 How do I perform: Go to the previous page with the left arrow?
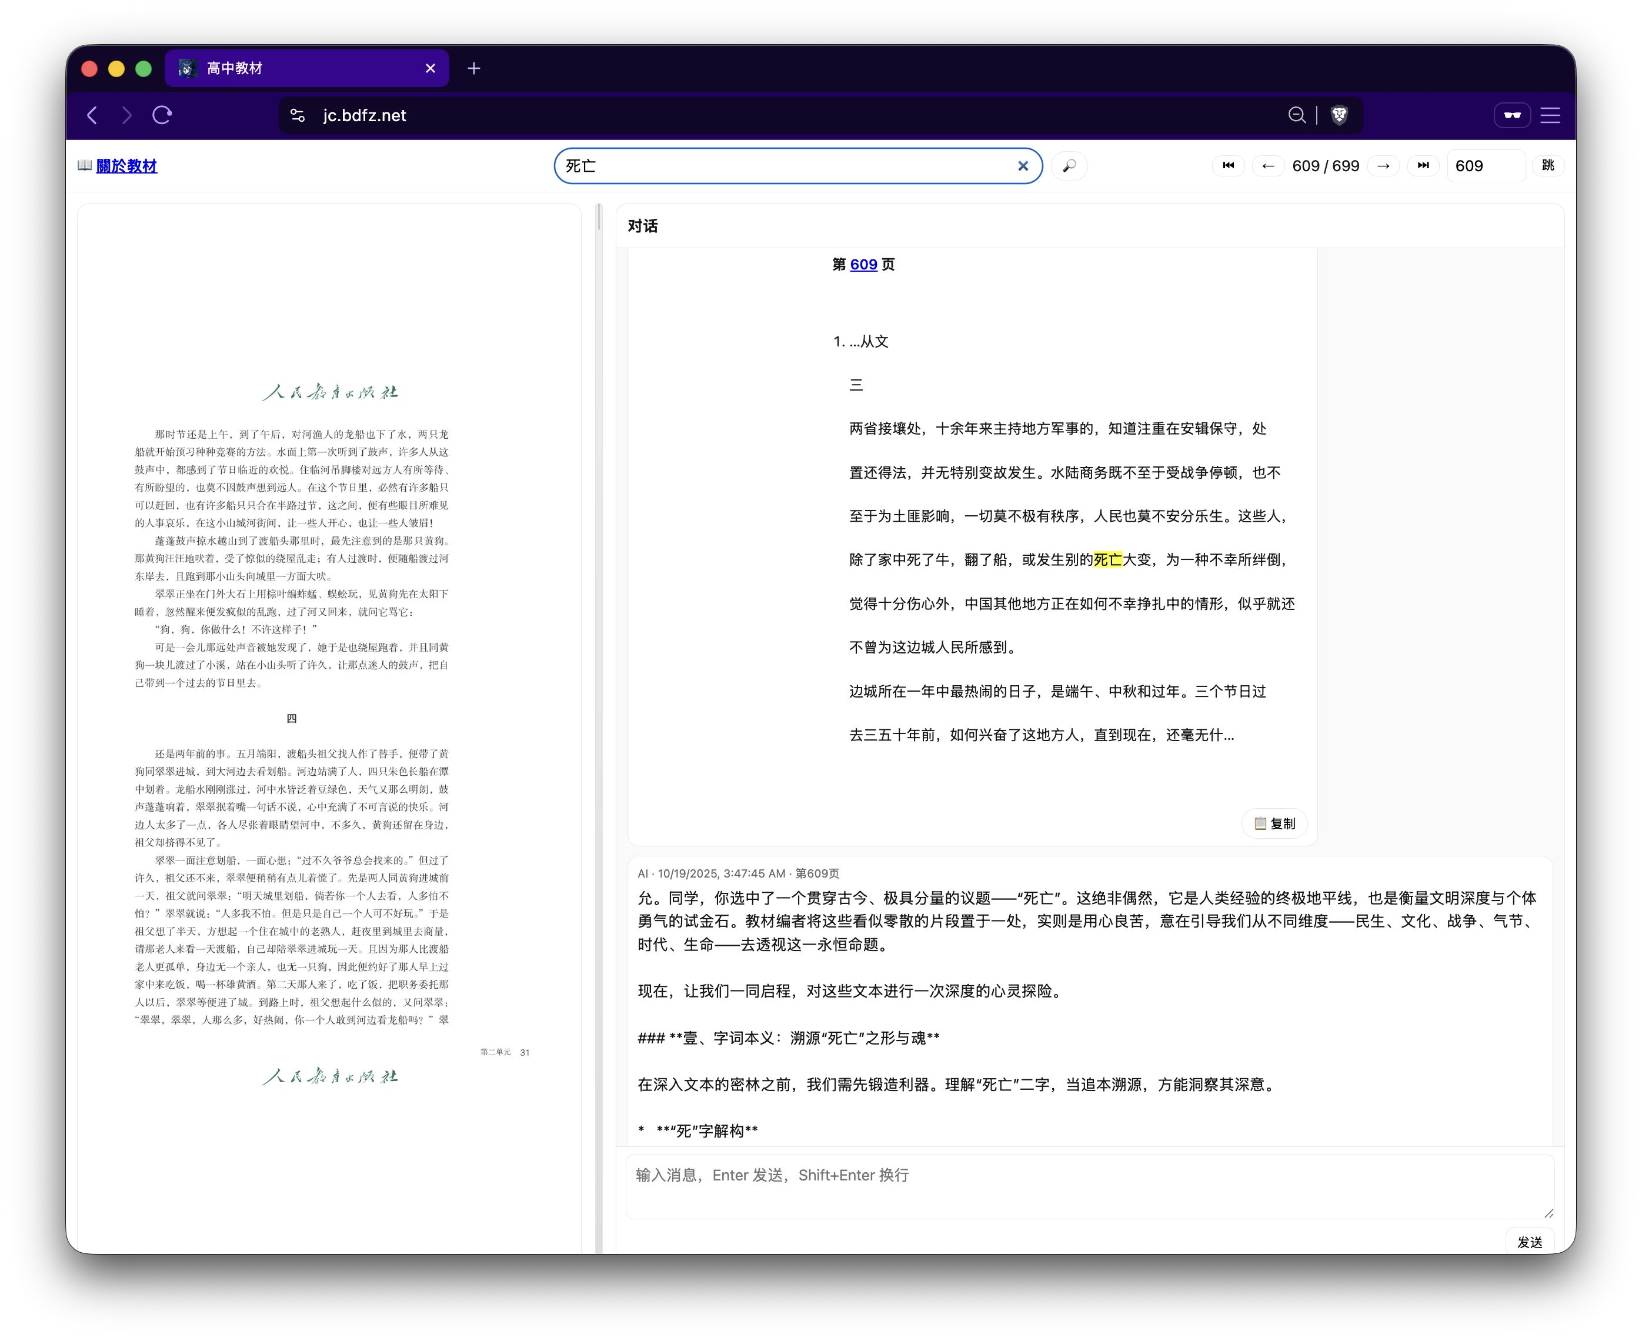(1268, 165)
